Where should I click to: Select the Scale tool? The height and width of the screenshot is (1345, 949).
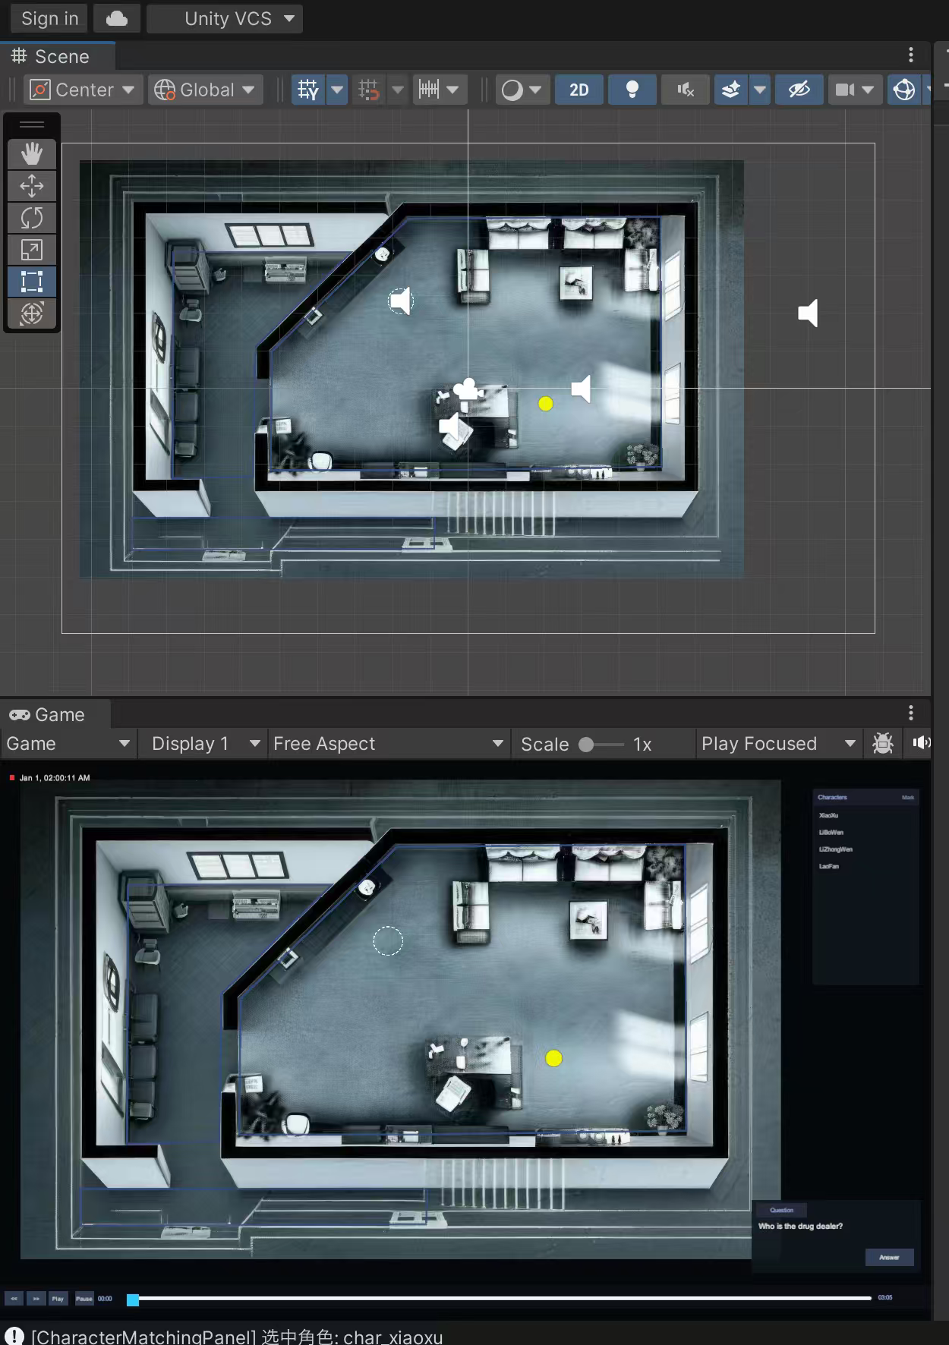point(31,250)
